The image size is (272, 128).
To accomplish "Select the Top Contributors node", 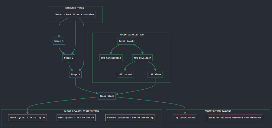I will (x=185, y=117).
